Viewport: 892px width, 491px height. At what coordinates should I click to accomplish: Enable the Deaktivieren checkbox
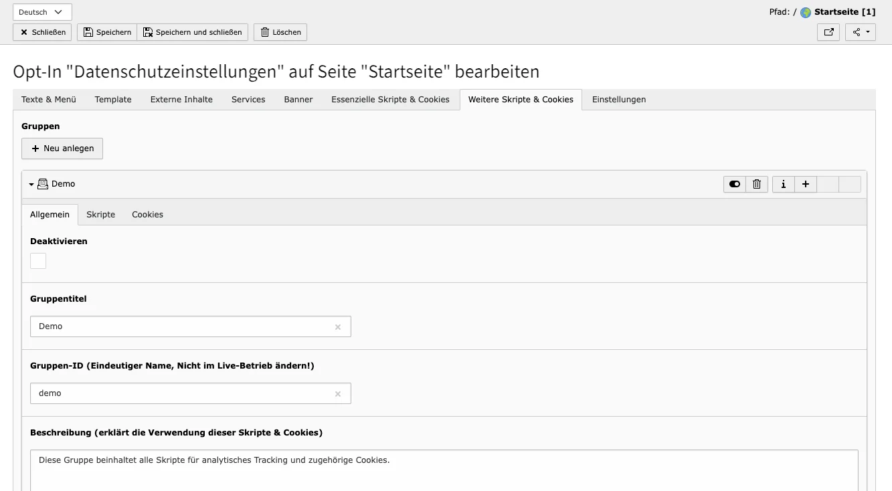tap(37, 261)
